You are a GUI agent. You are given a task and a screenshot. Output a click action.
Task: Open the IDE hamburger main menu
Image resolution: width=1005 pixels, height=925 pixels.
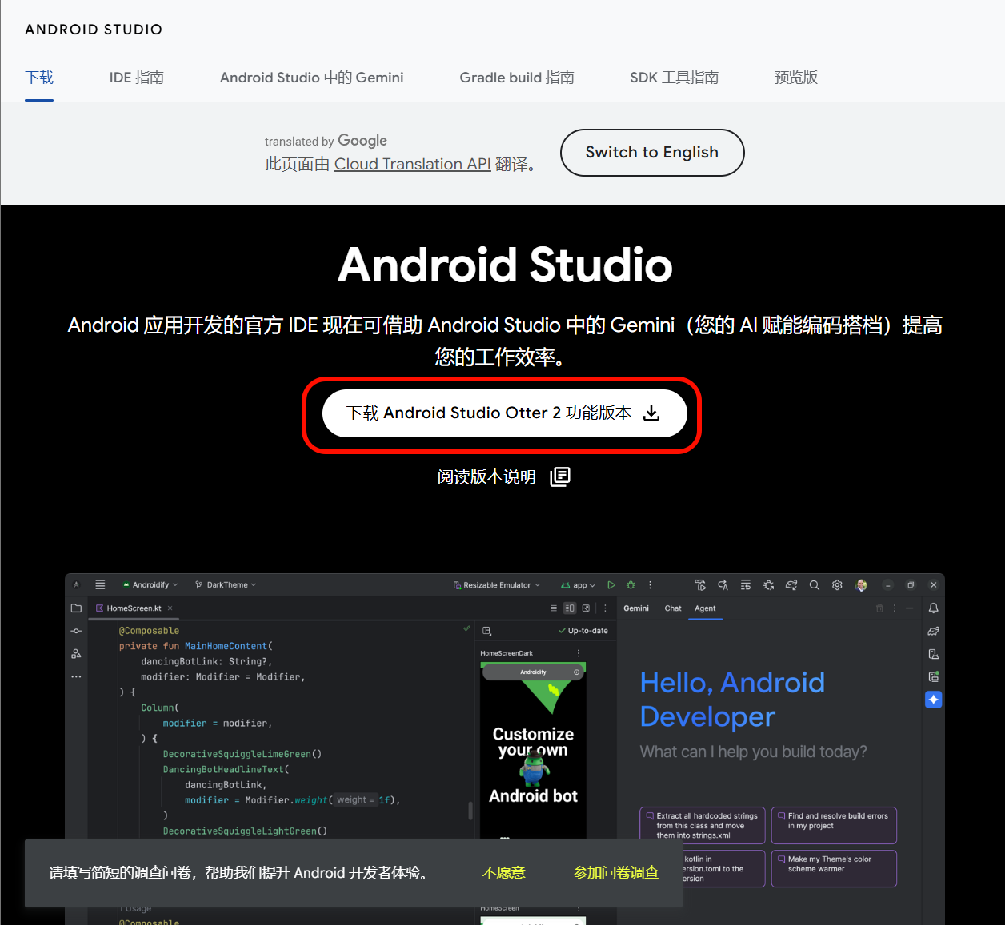pyautogui.click(x=100, y=584)
